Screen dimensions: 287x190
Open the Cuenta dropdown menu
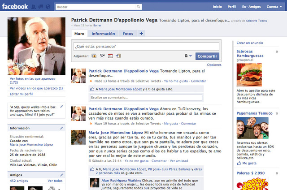(274, 7)
